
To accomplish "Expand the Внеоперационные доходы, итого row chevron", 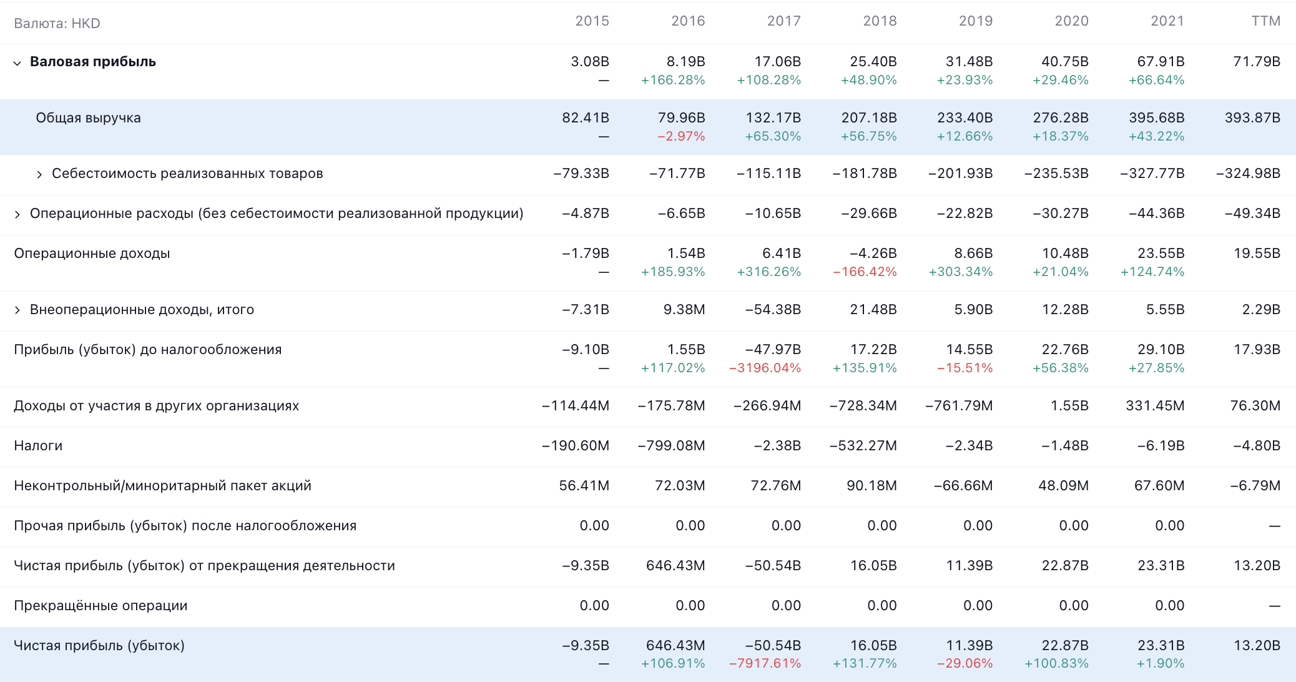I will click(17, 310).
